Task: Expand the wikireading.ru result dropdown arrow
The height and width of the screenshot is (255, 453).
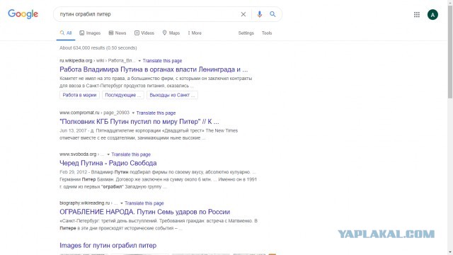Action: tap(122, 203)
